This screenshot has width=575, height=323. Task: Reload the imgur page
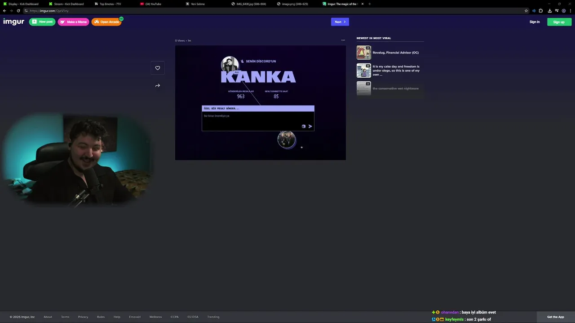pos(18,11)
